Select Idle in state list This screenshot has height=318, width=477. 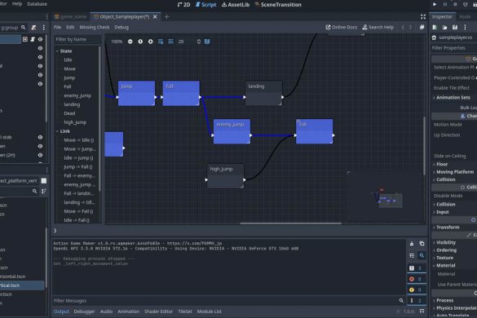[68, 60]
